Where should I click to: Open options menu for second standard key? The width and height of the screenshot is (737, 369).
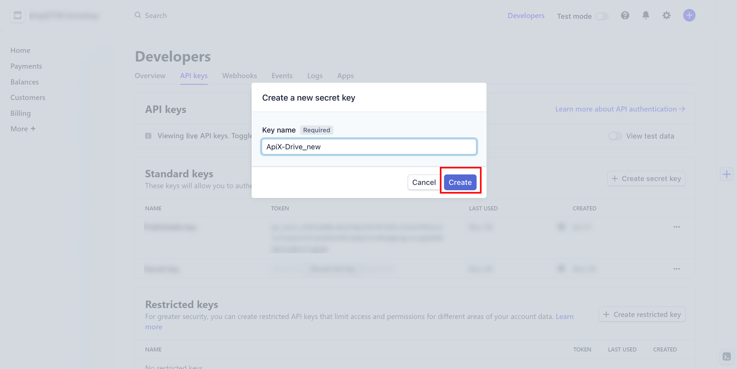(677, 269)
